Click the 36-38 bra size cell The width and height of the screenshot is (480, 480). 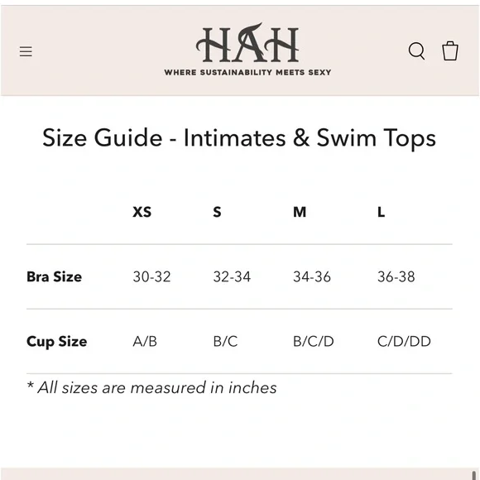(396, 276)
